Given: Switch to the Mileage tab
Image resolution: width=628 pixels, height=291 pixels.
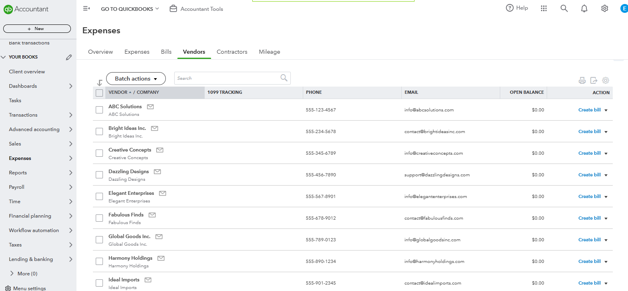Looking at the screenshot, I should point(270,52).
